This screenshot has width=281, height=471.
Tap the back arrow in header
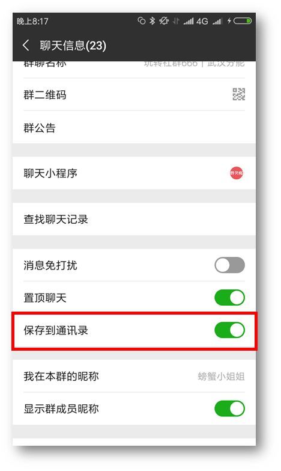pos(26,45)
